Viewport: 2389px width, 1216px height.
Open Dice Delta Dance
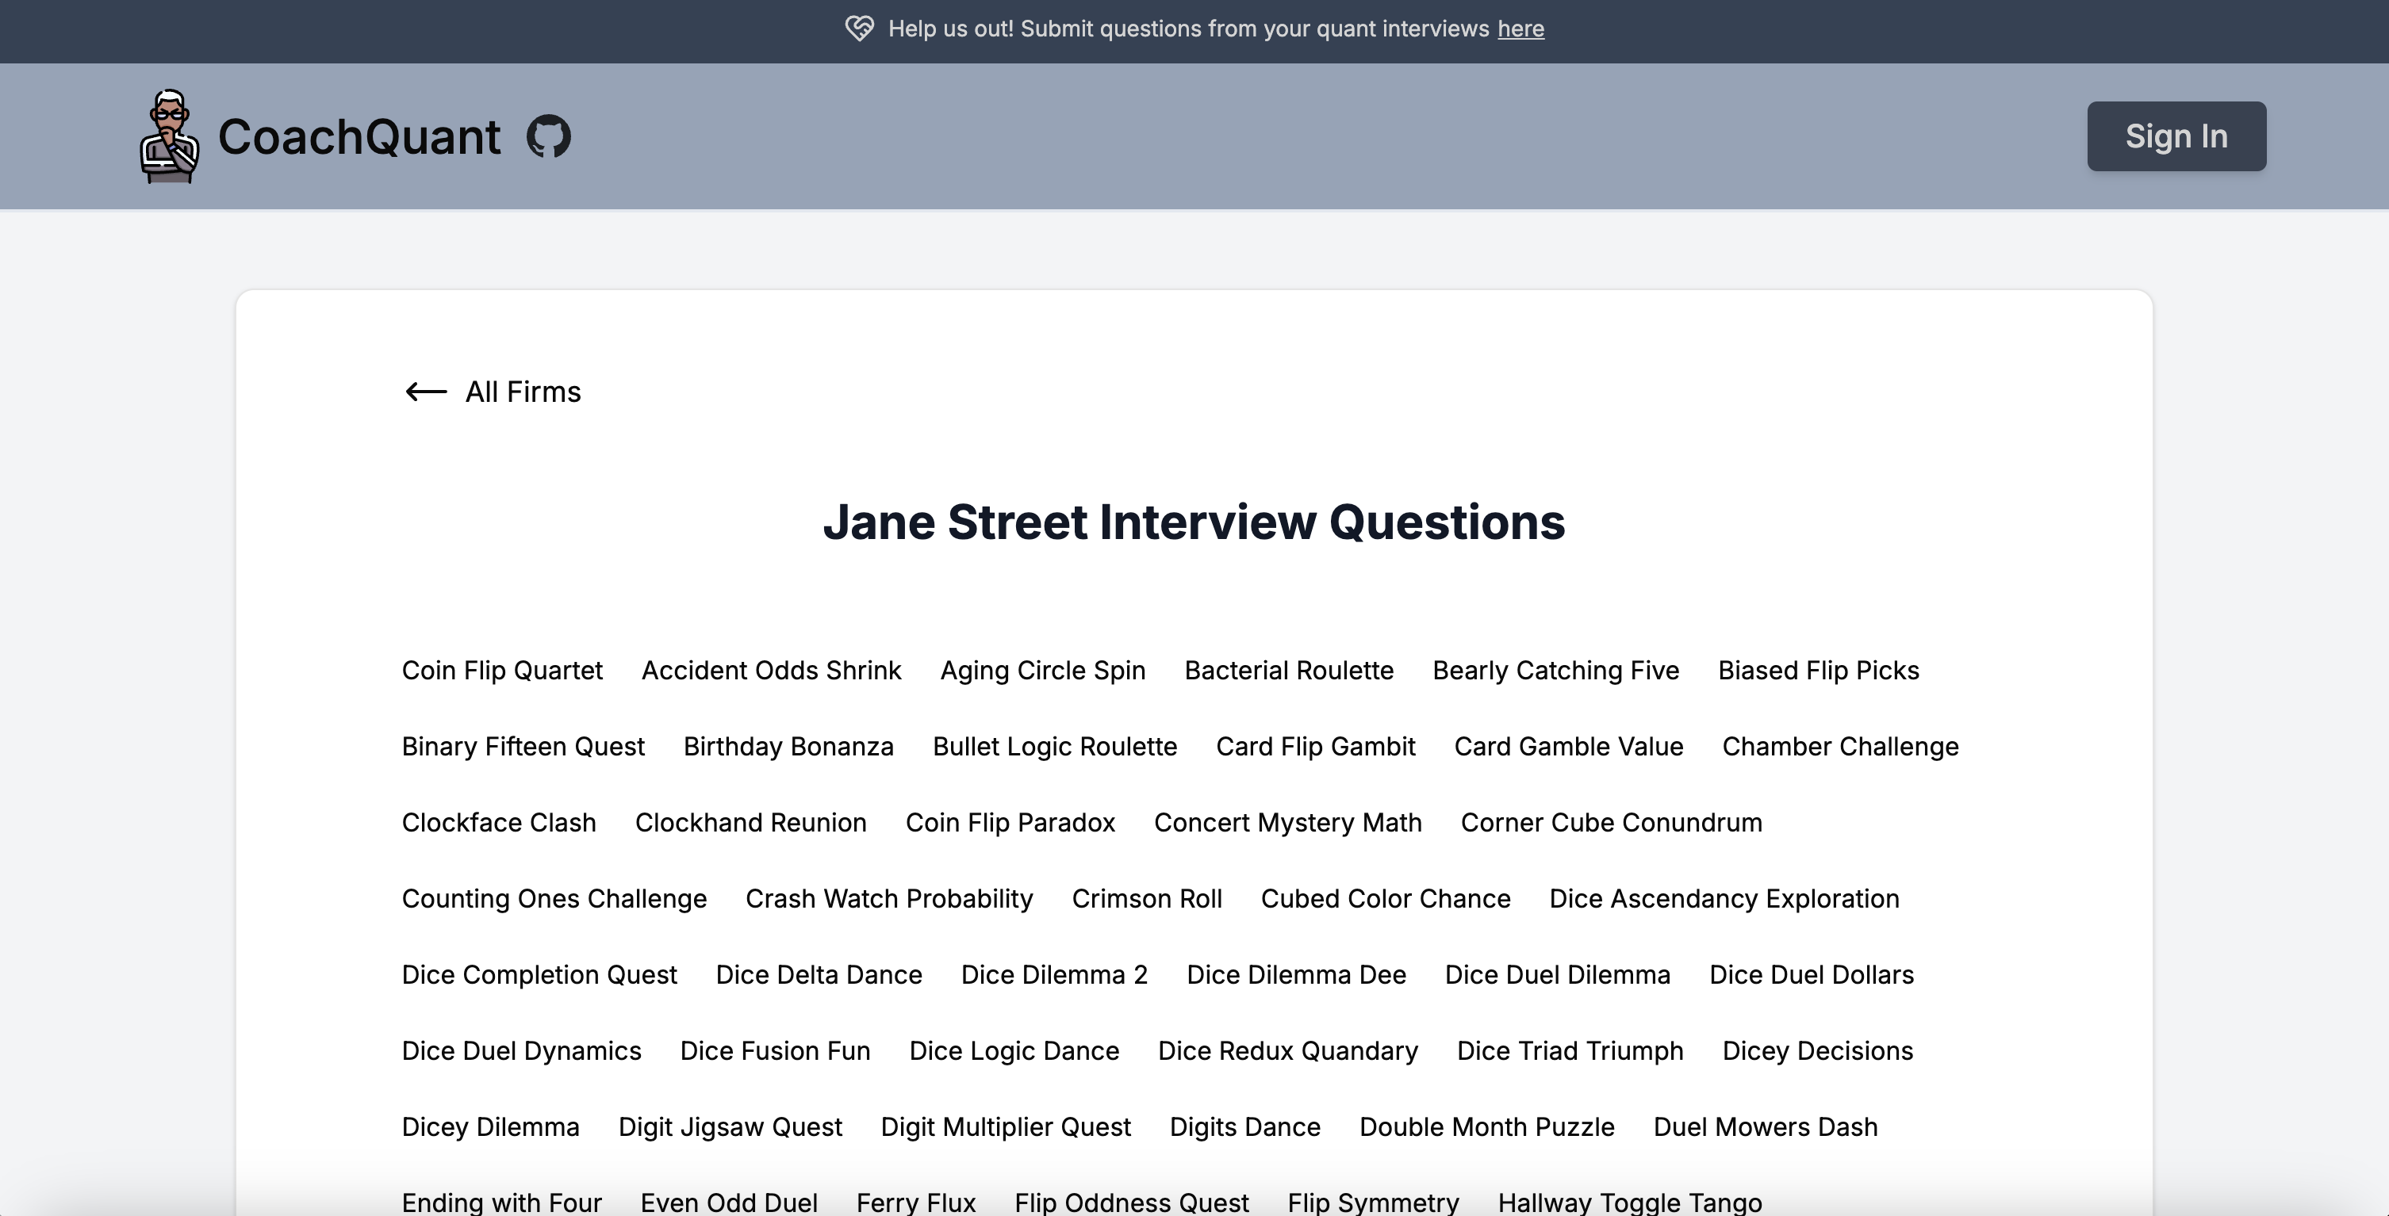coord(819,974)
